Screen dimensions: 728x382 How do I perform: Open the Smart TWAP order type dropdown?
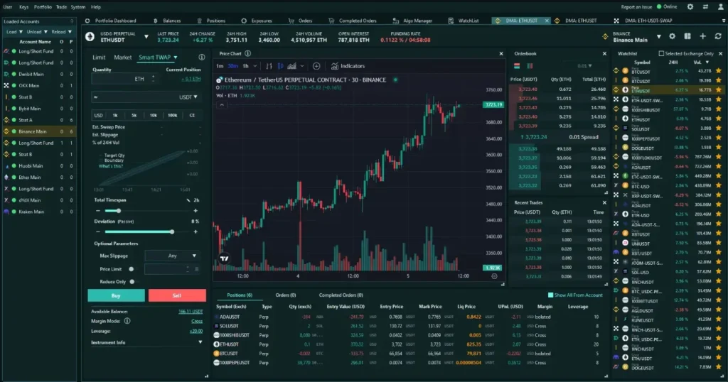(x=158, y=58)
